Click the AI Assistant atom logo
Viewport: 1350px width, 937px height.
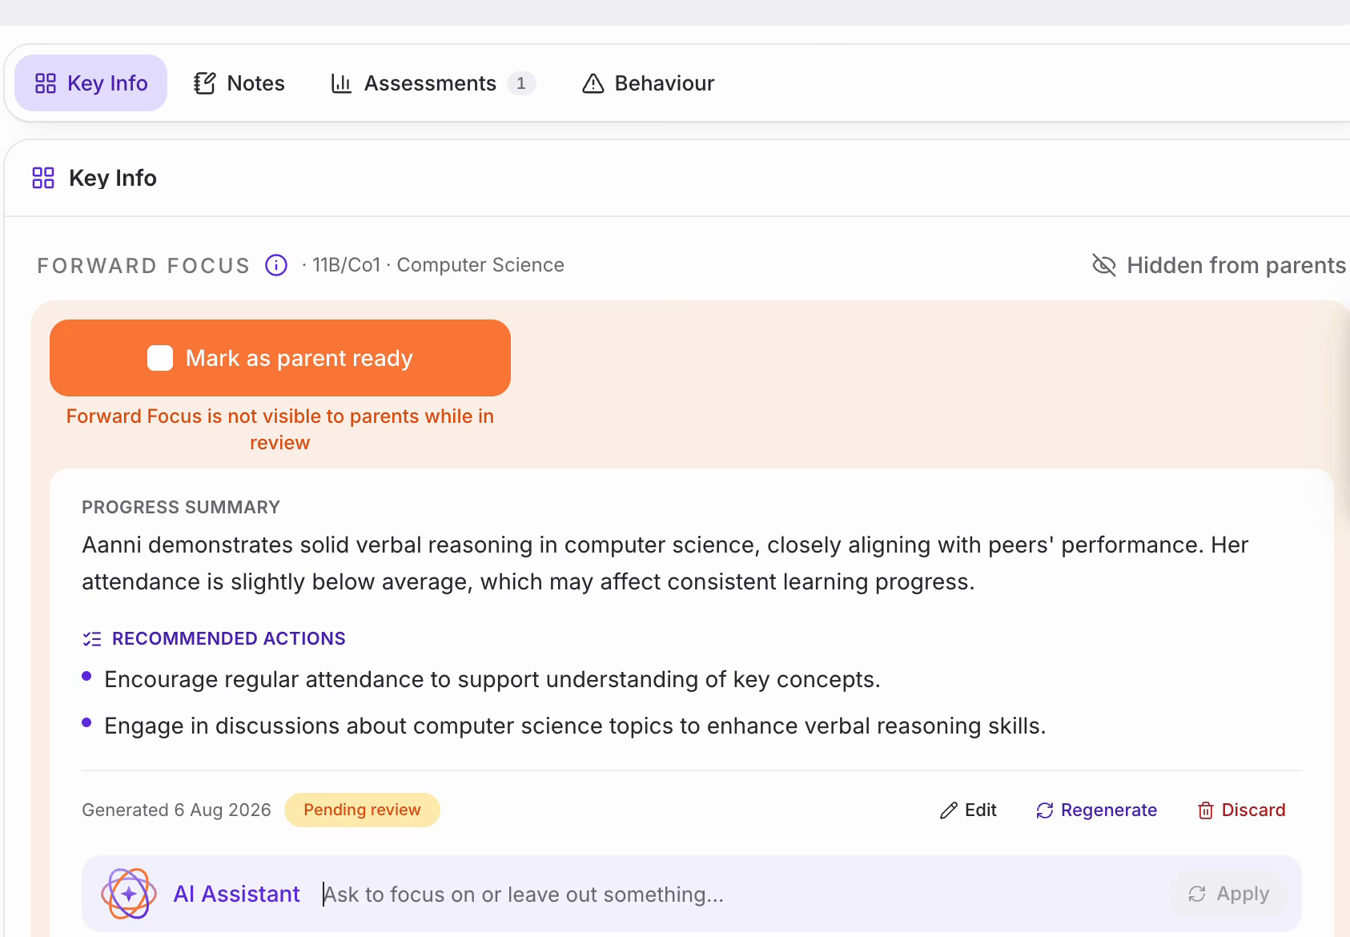(x=128, y=894)
